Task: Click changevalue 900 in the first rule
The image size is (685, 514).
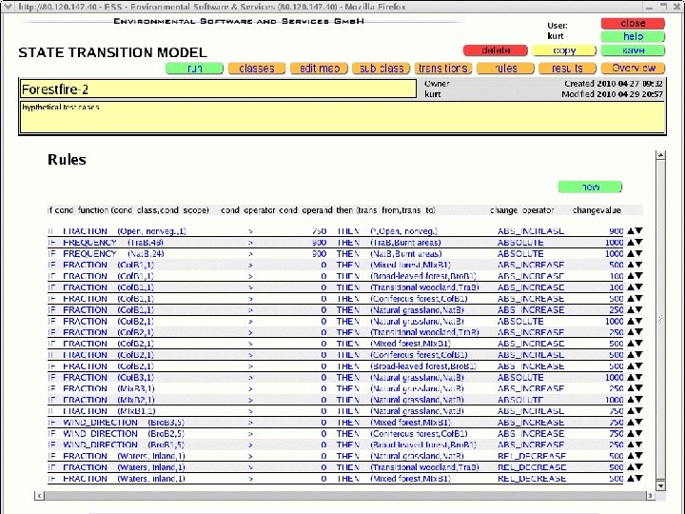Action: click(x=616, y=231)
